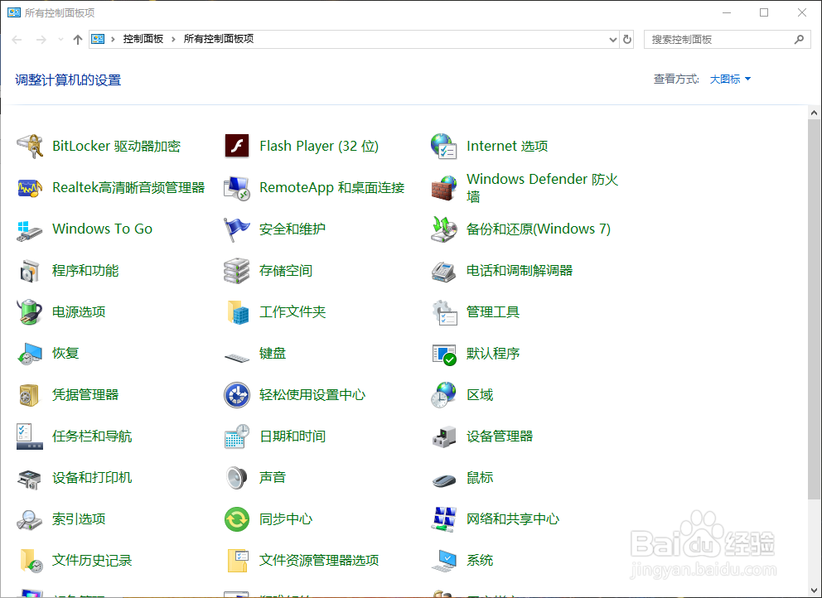
Task: Open the Realtek高清晰音频管理器 text link
Action: pos(128,188)
